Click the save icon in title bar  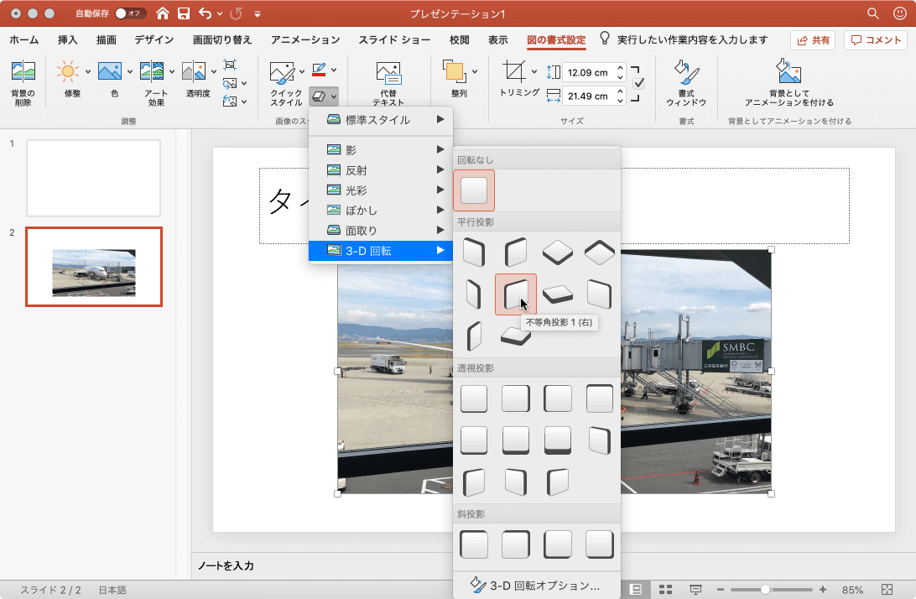coord(183,13)
